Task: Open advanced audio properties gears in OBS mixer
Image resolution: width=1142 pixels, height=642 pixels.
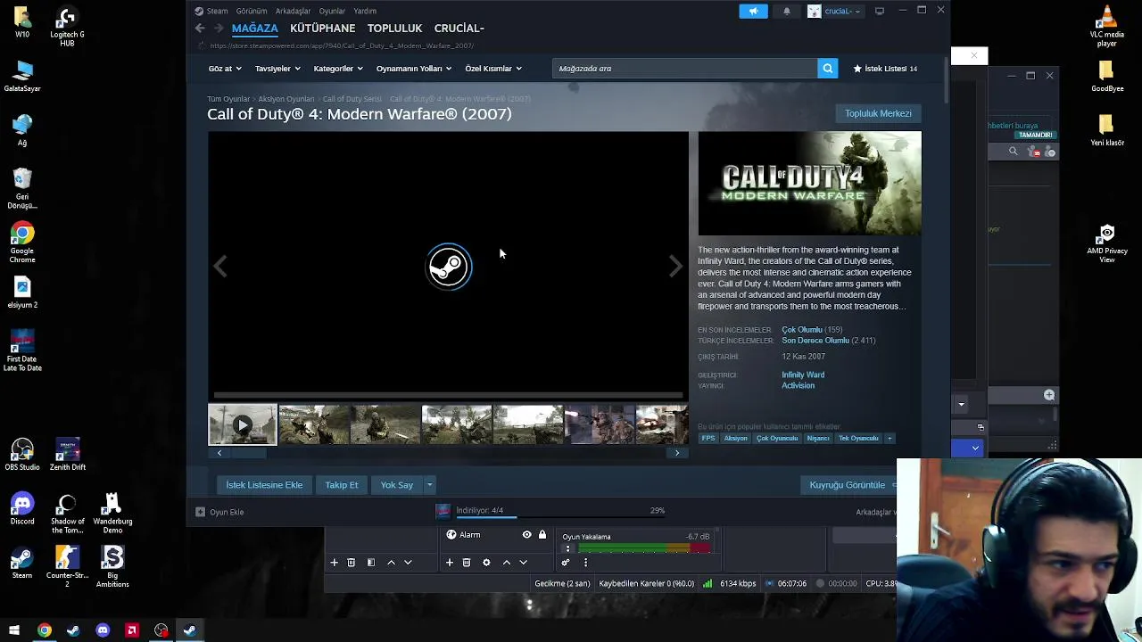Action: point(565,563)
